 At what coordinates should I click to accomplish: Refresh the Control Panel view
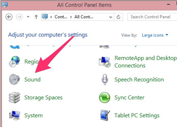118,17
